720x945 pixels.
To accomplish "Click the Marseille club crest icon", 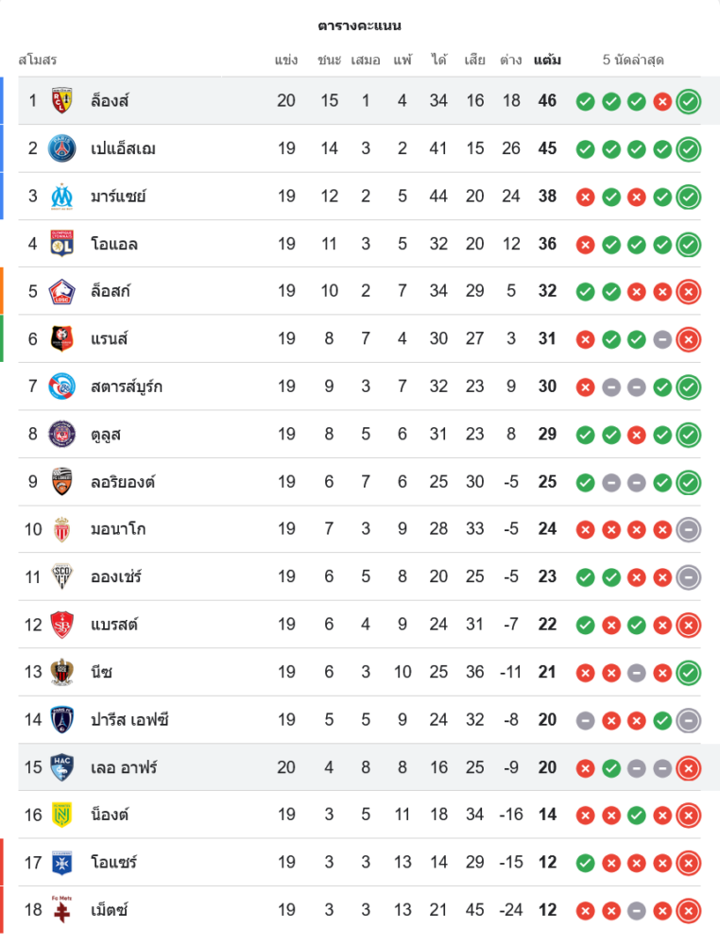I will click(62, 196).
